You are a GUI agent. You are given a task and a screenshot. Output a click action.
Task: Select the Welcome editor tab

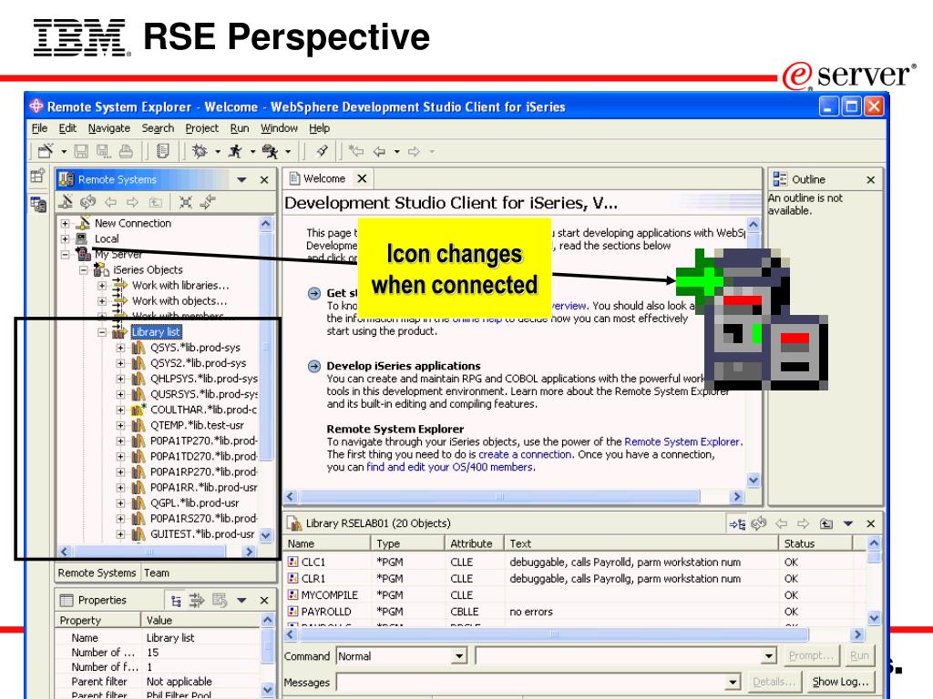coord(323,179)
